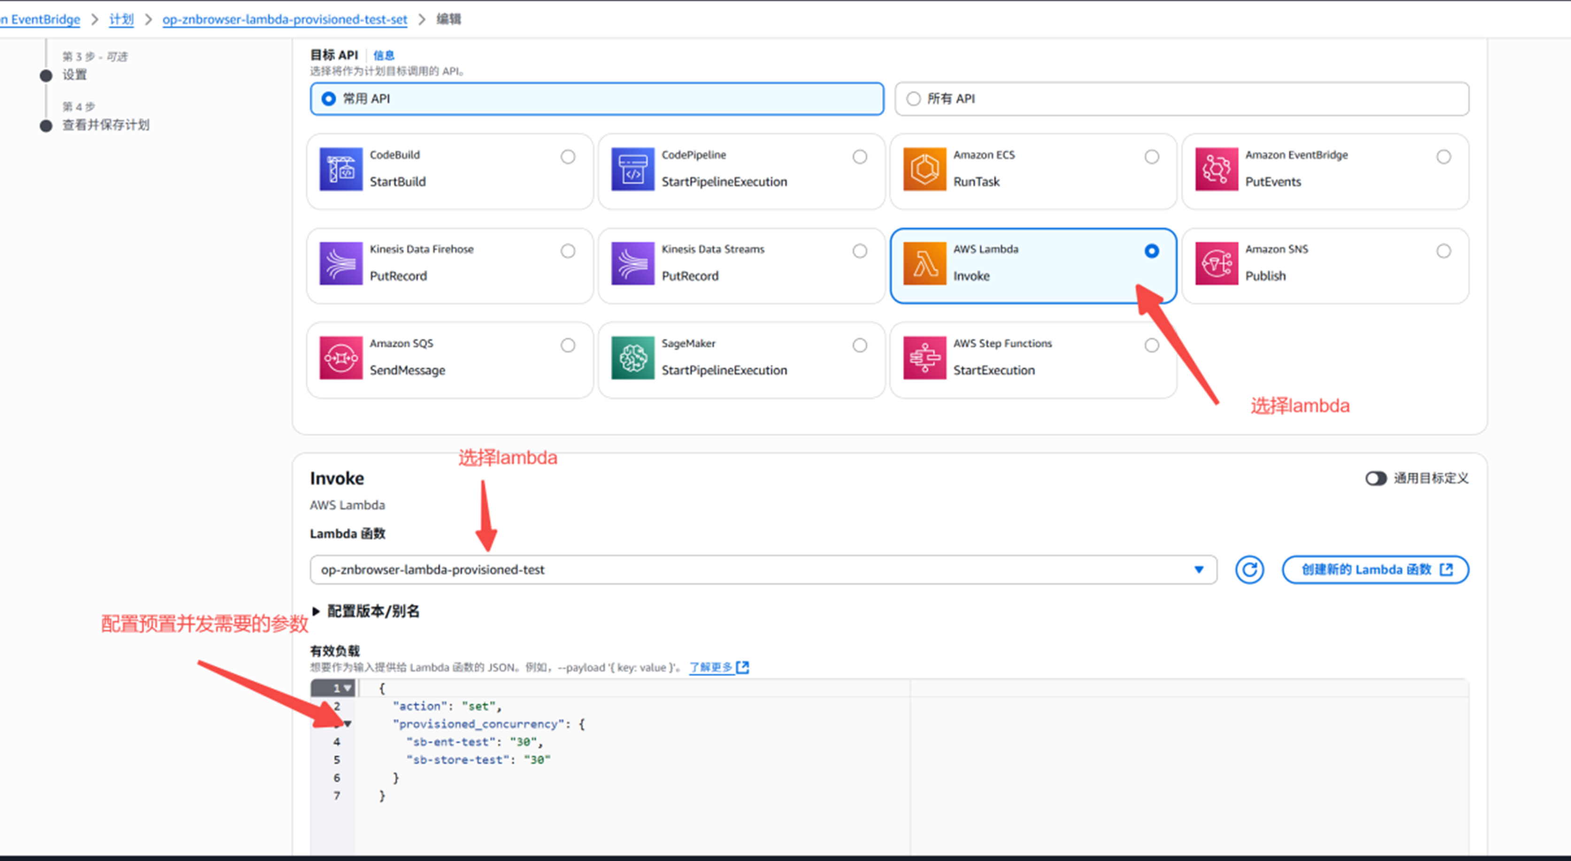Click the Amazon EventBridge PutEvents icon

click(1216, 169)
